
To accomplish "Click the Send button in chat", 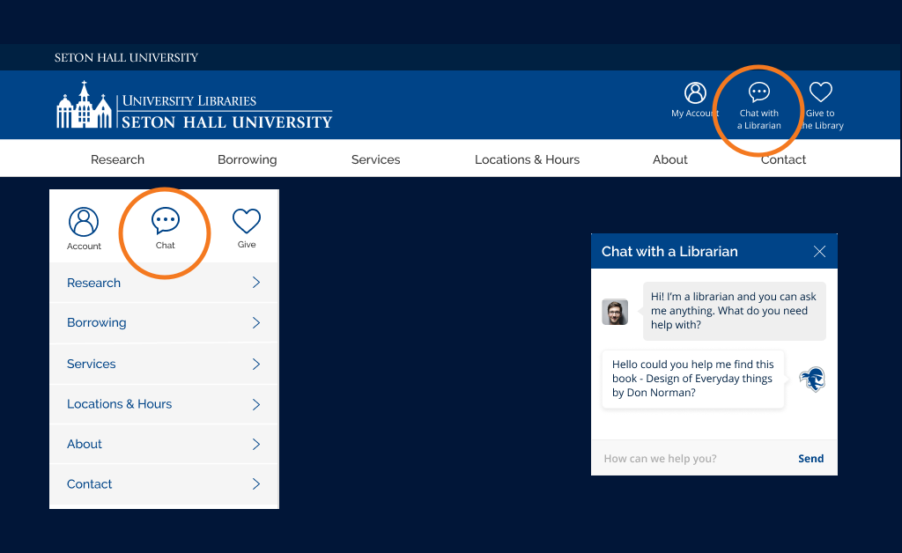I will pyautogui.click(x=810, y=458).
